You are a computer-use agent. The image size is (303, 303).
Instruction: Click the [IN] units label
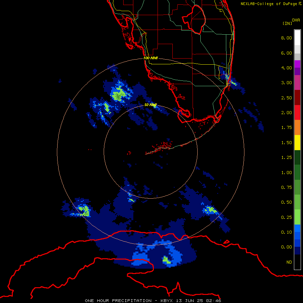pyautogui.click(x=288, y=23)
